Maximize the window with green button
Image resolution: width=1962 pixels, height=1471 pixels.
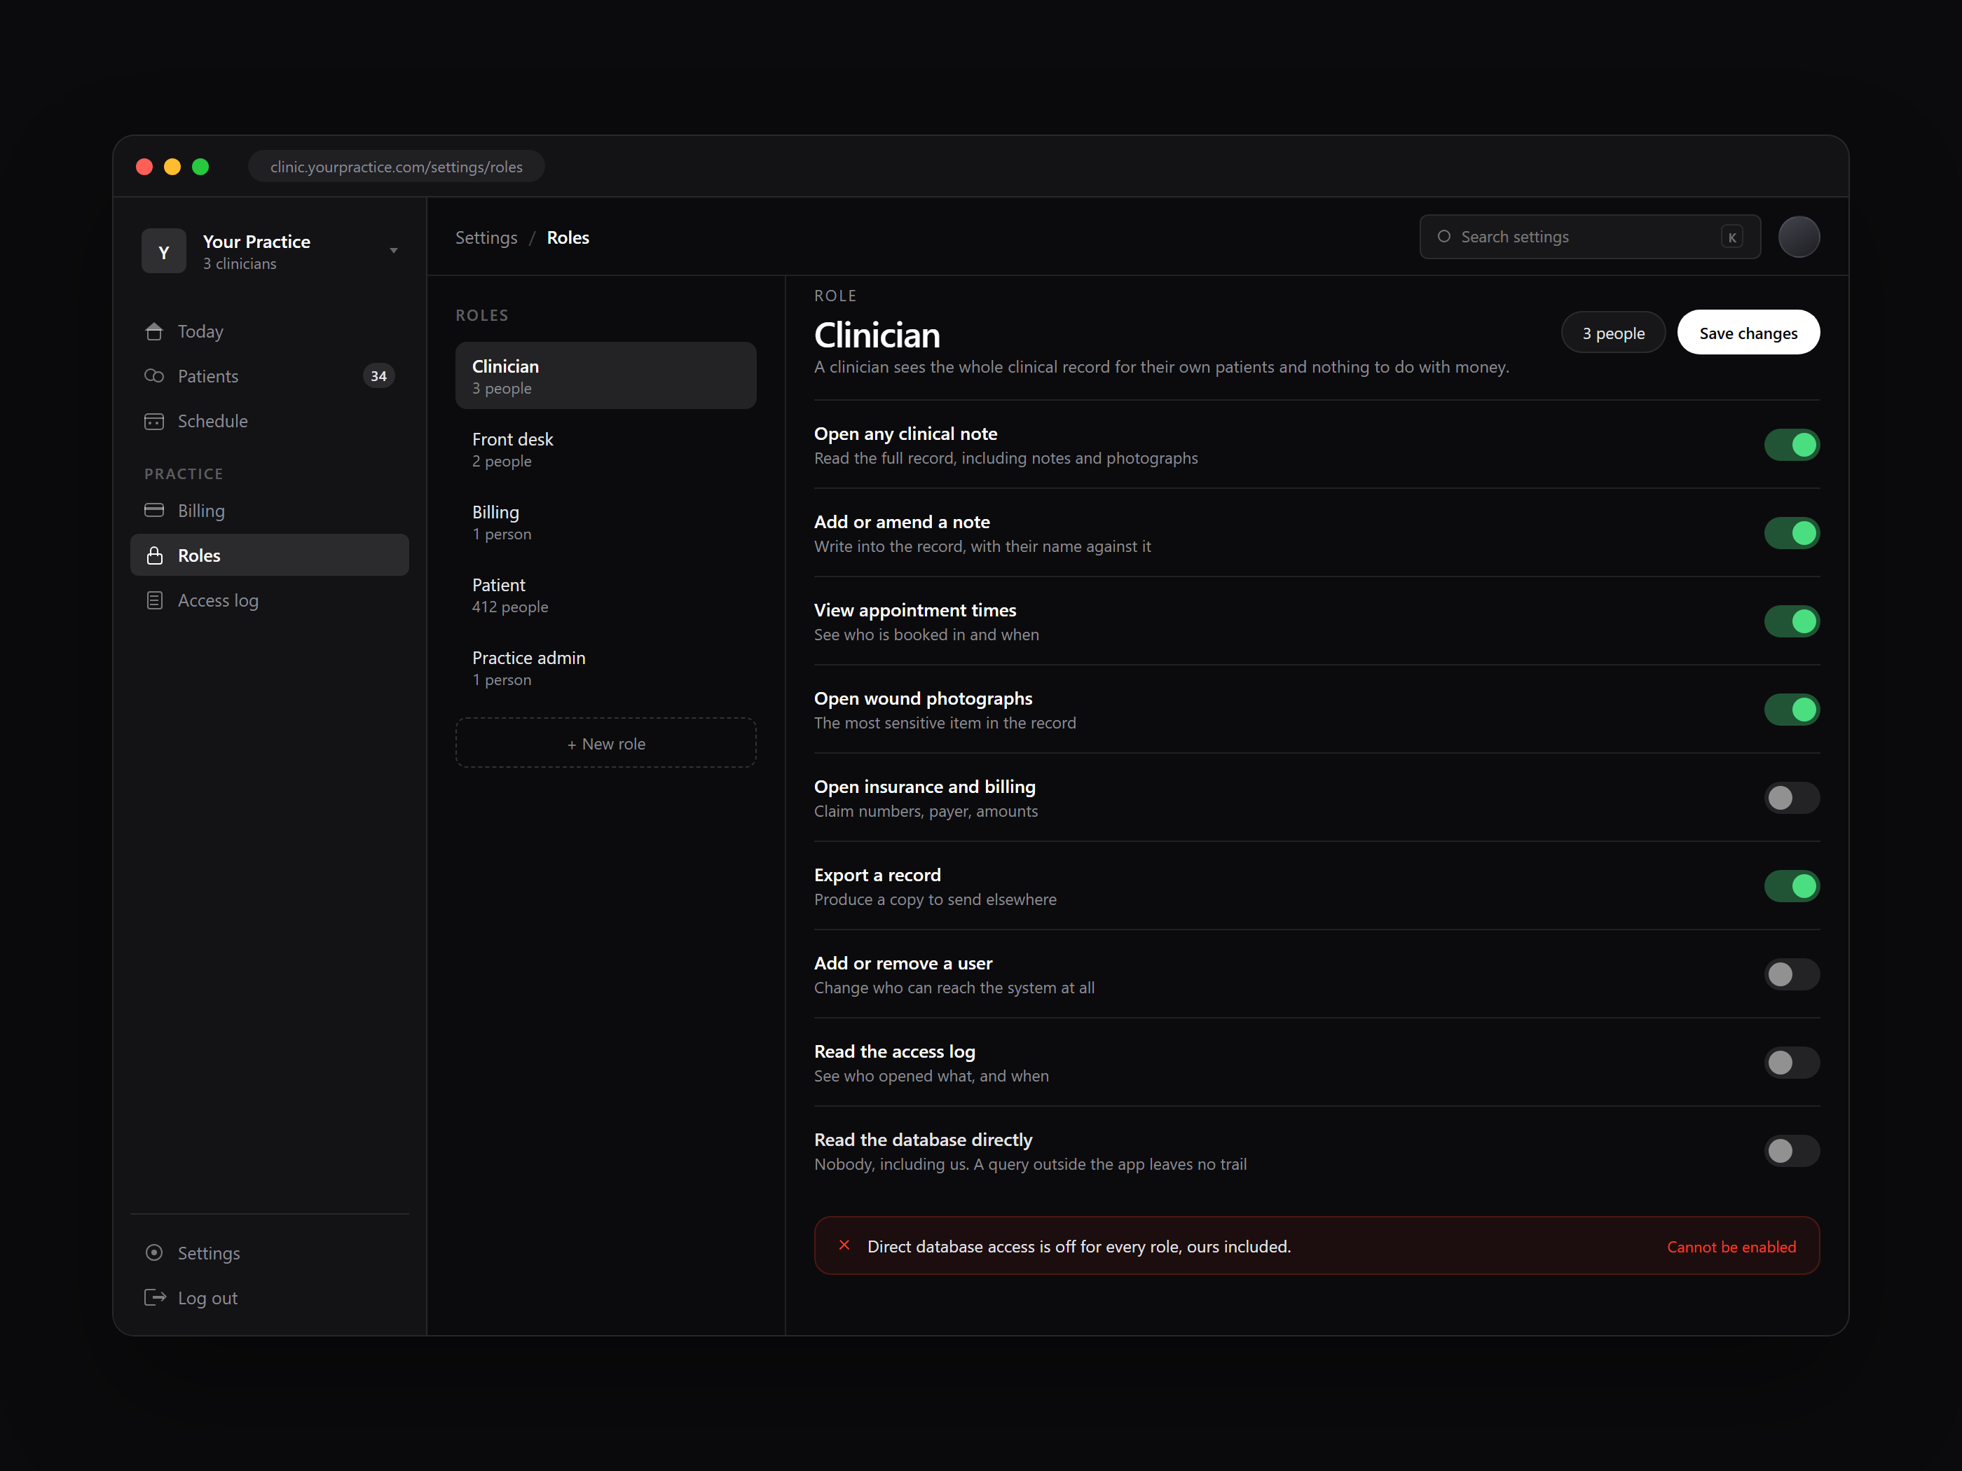click(200, 167)
